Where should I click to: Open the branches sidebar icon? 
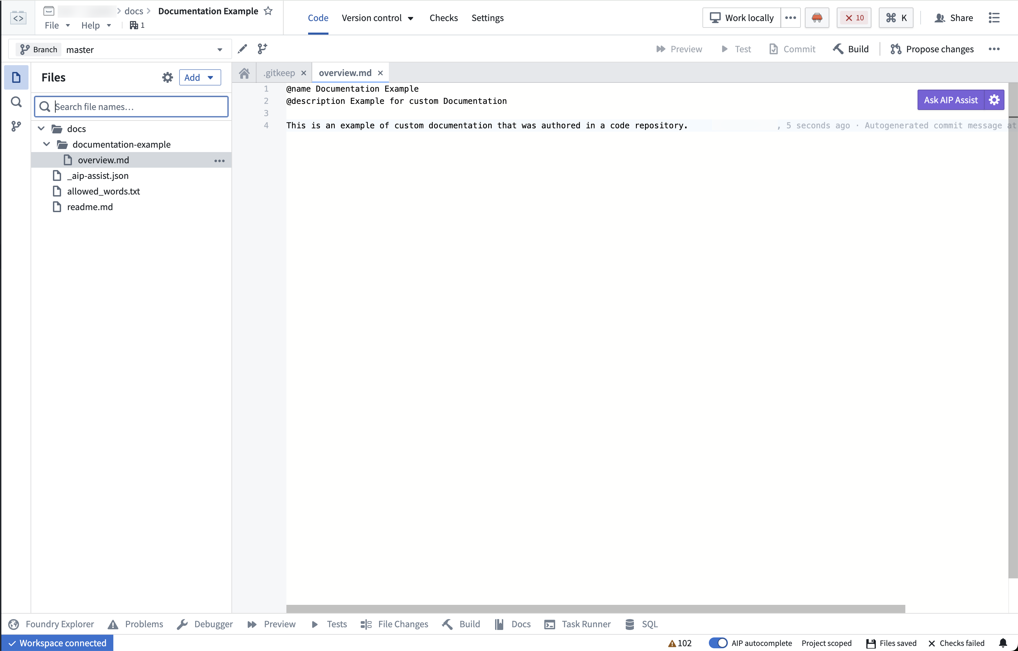point(16,126)
